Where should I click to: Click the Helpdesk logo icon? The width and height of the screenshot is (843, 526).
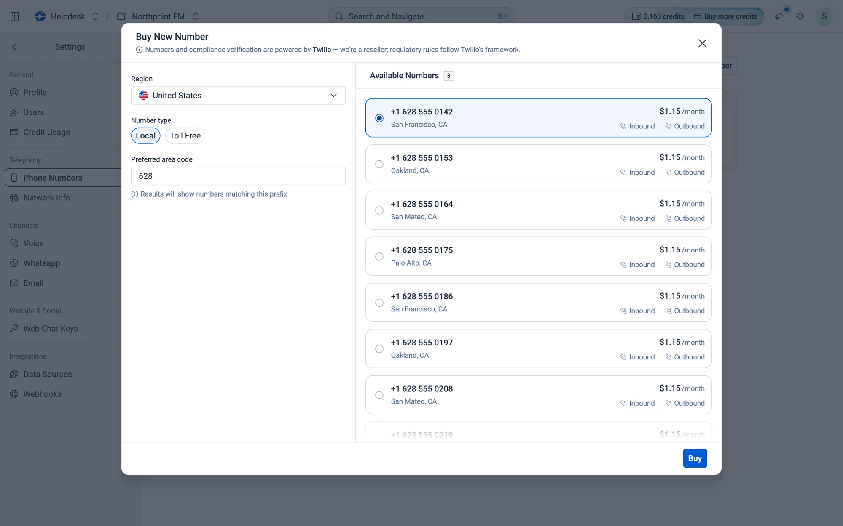pyautogui.click(x=40, y=16)
